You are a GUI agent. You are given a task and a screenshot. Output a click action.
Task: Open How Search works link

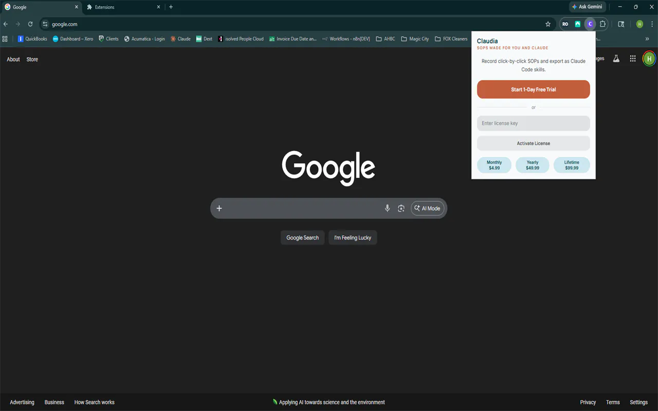pos(95,402)
